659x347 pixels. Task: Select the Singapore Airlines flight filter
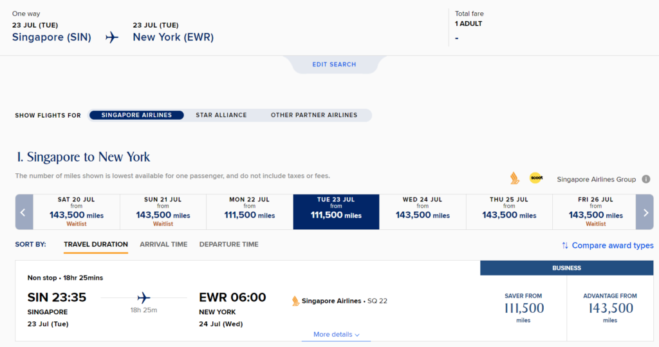[136, 115]
